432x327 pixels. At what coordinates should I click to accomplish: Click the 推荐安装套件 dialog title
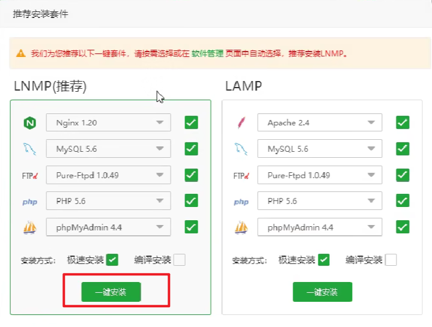(x=40, y=14)
